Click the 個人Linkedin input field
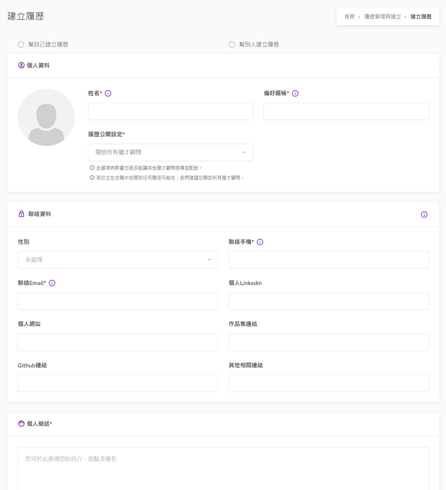Image resolution: width=446 pixels, height=490 pixels. coord(329,301)
